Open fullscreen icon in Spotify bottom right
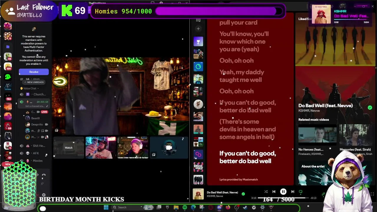 pos(372,194)
